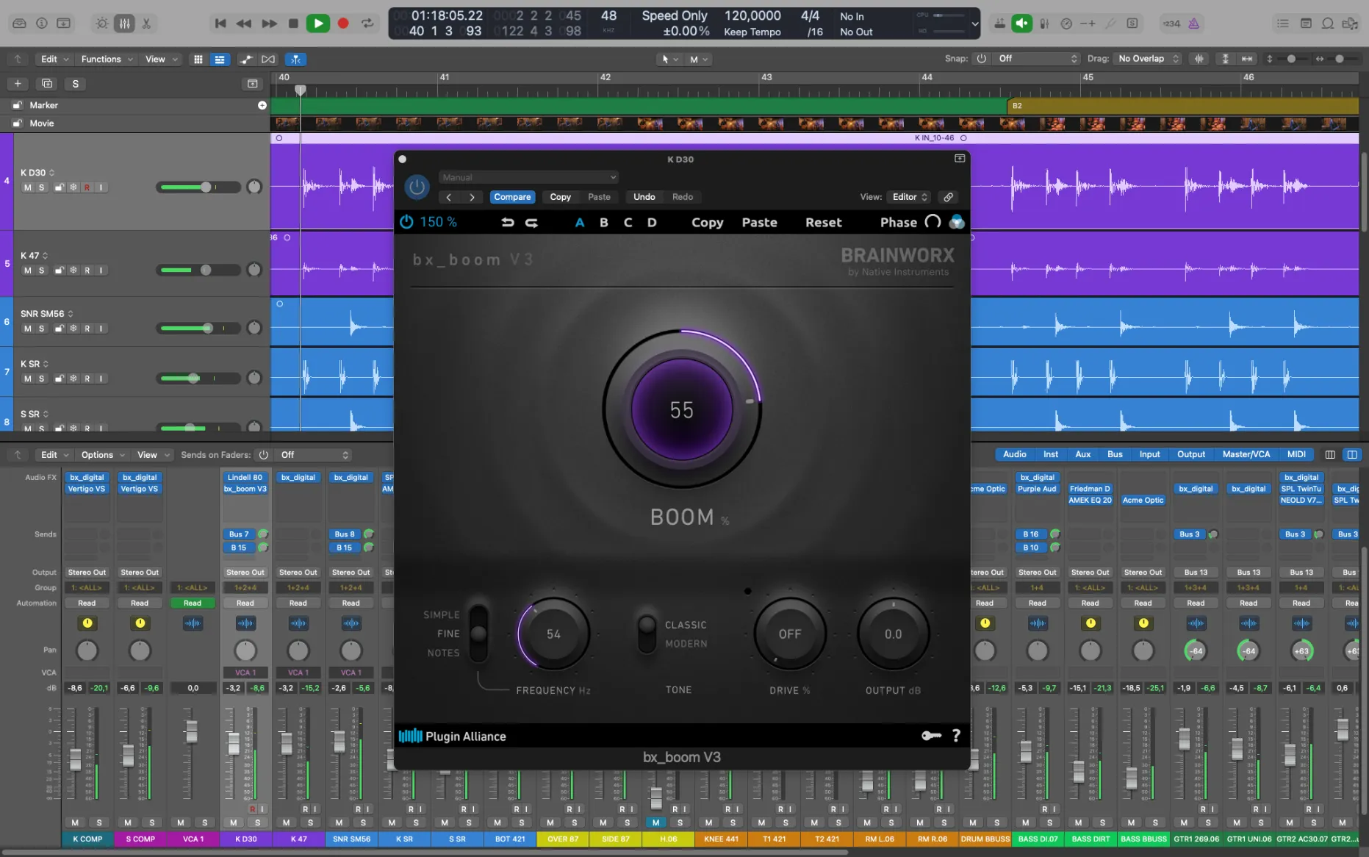Open the bx_boom help question mark
This screenshot has height=857, width=1369.
click(956, 736)
